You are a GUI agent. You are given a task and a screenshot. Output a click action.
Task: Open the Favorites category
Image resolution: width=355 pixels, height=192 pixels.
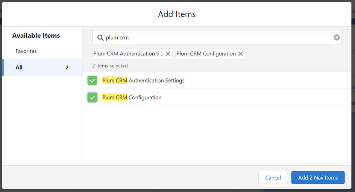26,51
